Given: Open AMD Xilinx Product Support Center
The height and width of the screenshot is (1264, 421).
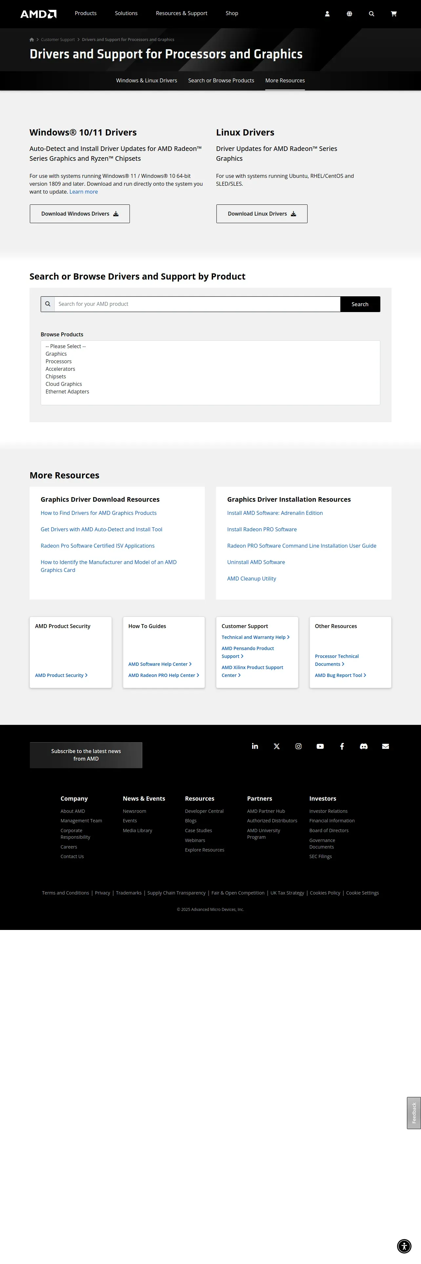Looking at the screenshot, I should point(252,671).
